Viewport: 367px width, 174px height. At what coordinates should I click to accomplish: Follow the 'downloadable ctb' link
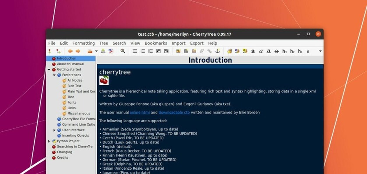[x=174, y=113]
